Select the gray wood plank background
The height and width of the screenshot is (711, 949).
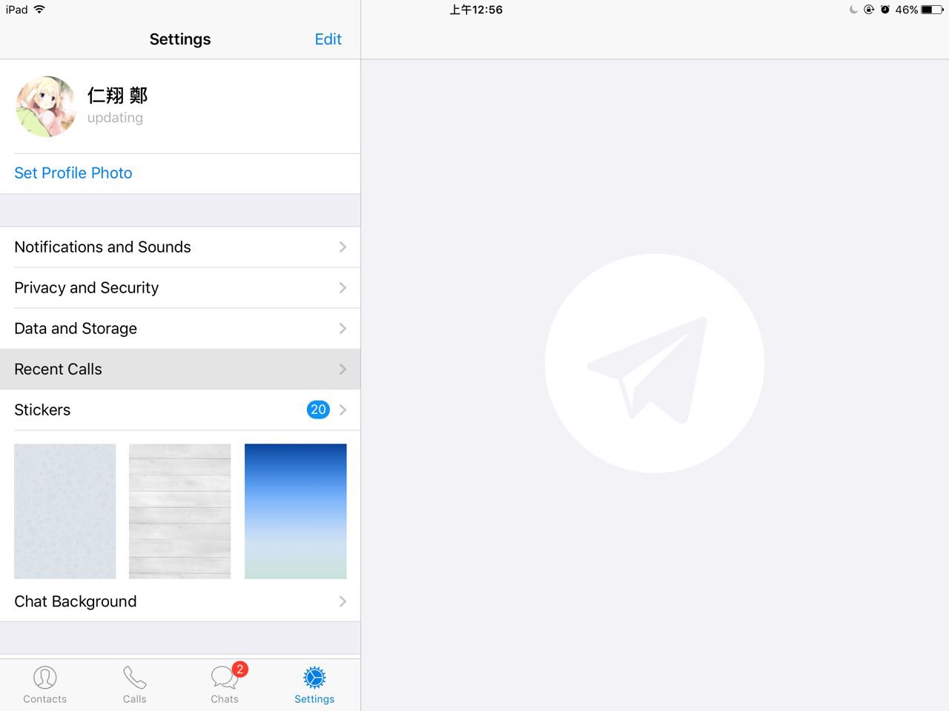click(x=179, y=511)
